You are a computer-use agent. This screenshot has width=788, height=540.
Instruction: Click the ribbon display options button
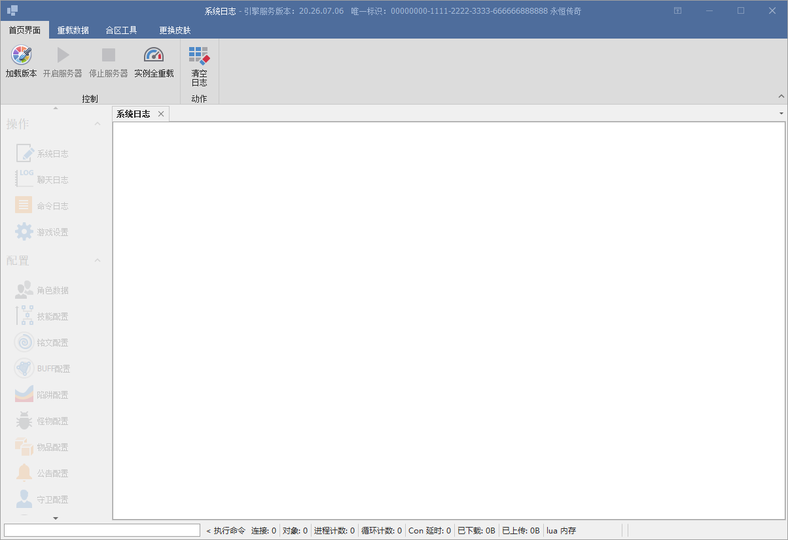[x=678, y=10]
